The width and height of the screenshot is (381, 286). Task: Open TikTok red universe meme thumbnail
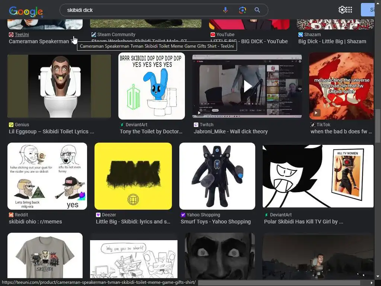pos(342,86)
